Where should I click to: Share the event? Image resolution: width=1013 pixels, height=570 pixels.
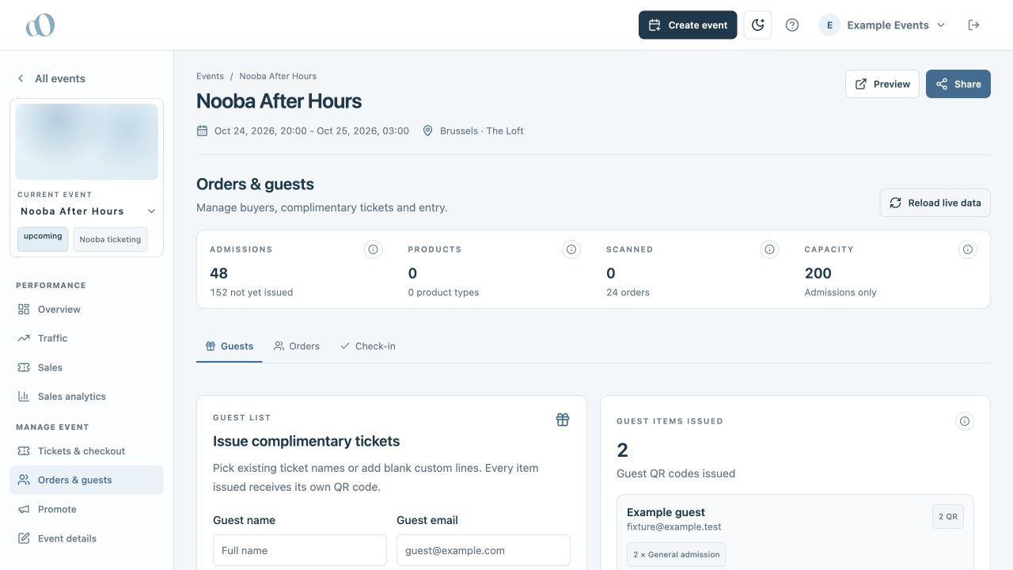[x=958, y=84]
